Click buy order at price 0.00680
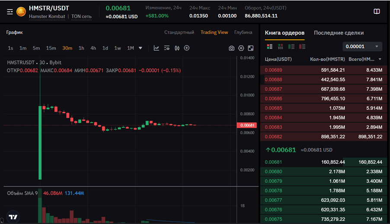The image size is (390, 224). (323, 172)
